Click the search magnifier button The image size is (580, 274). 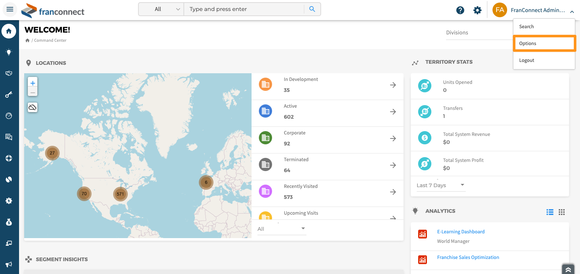point(312,9)
